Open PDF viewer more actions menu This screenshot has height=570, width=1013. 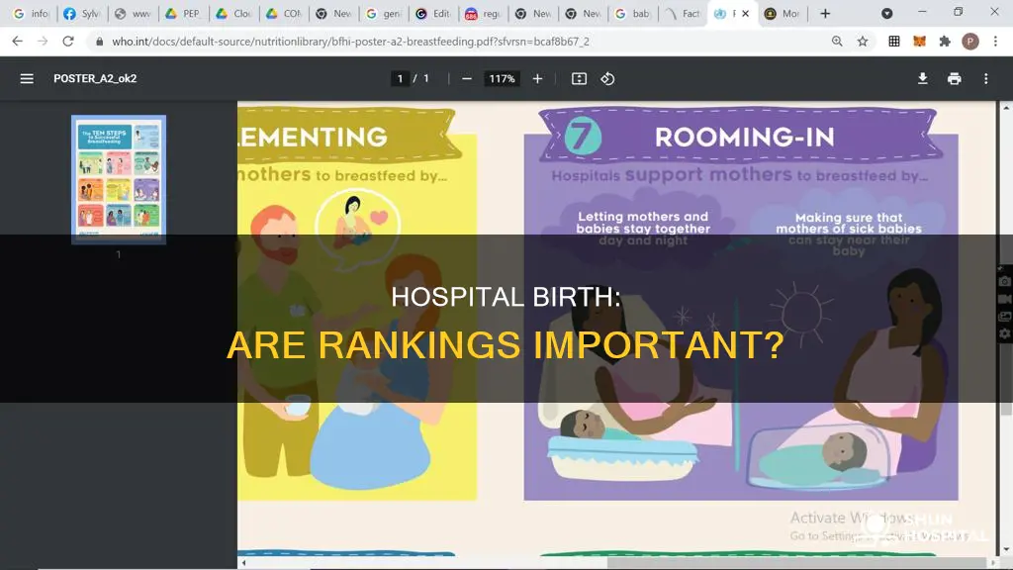(x=986, y=79)
